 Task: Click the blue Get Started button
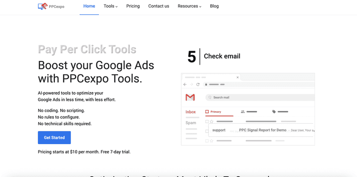[x=54, y=137]
